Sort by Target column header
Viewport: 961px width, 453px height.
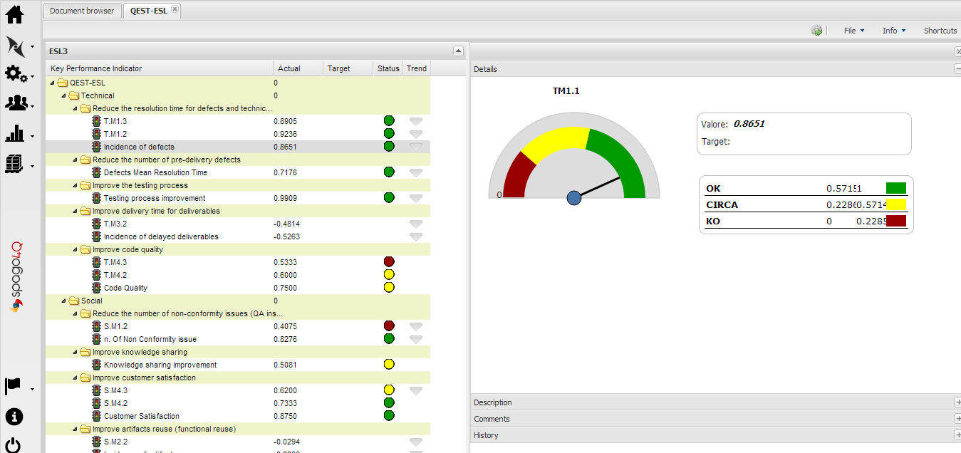(x=348, y=68)
